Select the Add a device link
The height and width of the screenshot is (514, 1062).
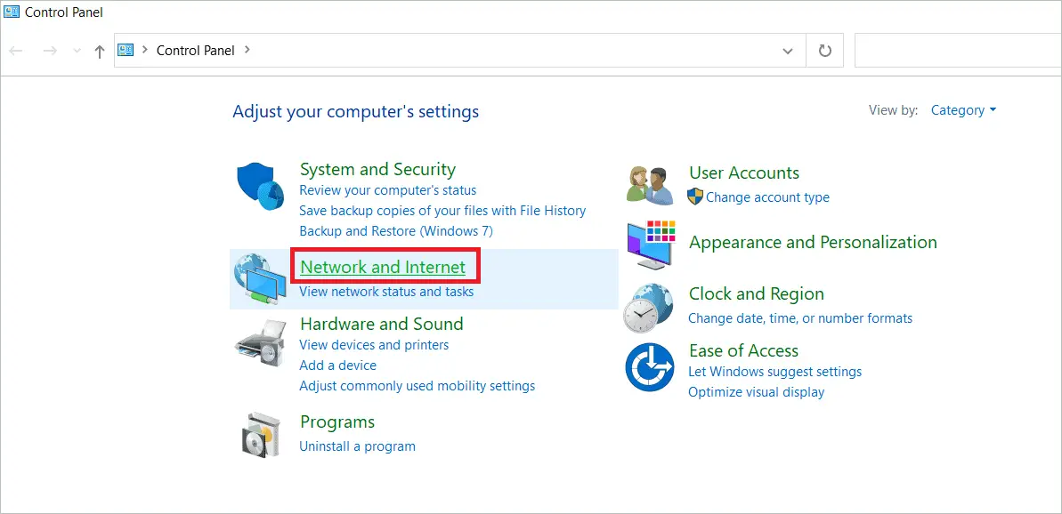337,365
